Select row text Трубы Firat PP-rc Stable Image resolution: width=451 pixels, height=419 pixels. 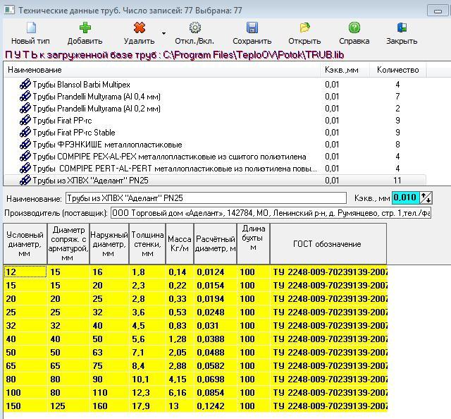pyautogui.click(x=74, y=133)
